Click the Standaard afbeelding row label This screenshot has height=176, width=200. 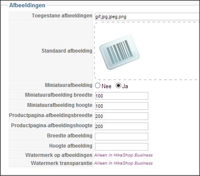tap(67, 51)
